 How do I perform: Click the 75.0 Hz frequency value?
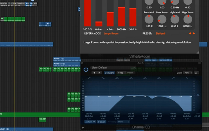(103, 114)
